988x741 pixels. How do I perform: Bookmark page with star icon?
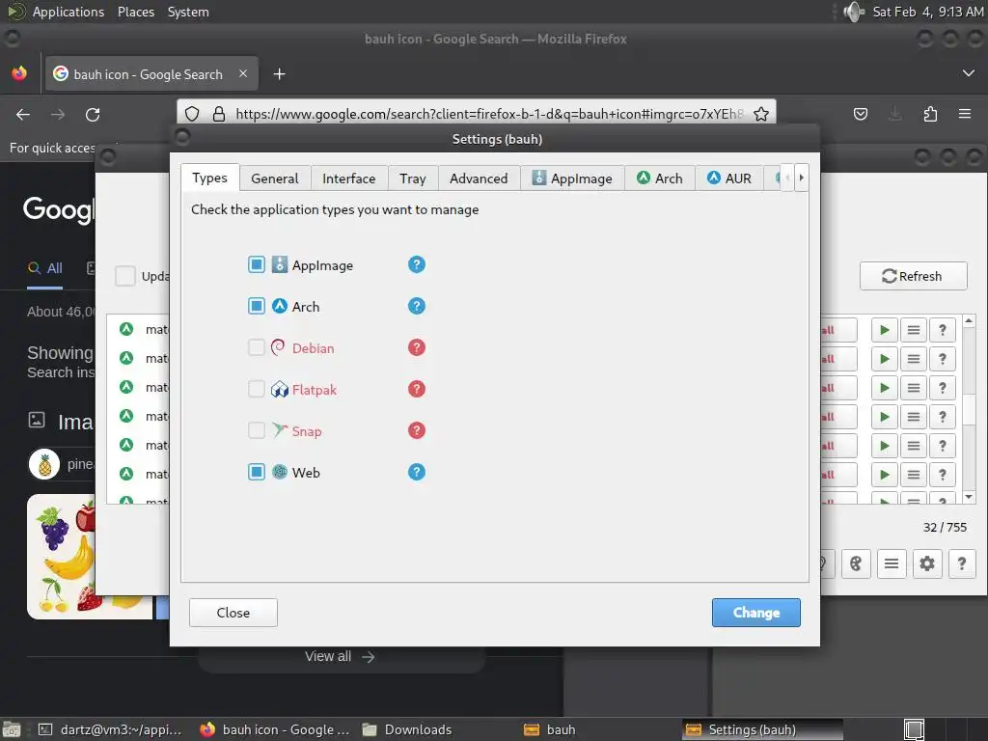pos(761,114)
